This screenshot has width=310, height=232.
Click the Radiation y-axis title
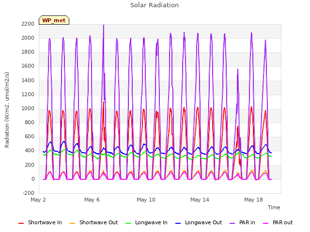tap(7, 110)
